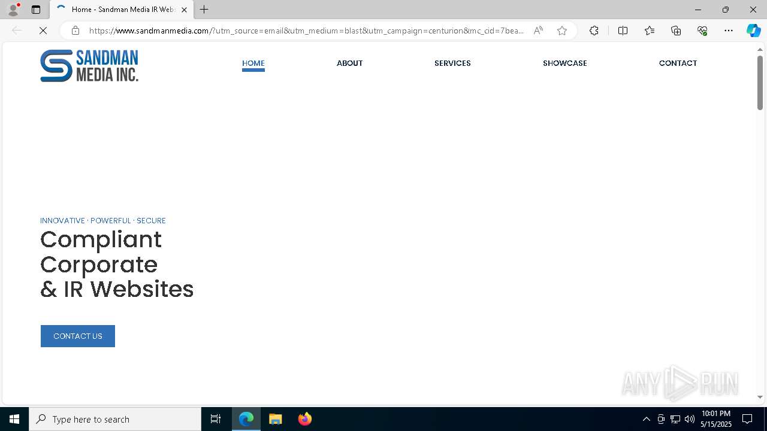Open volume control tray icon

coord(690,419)
